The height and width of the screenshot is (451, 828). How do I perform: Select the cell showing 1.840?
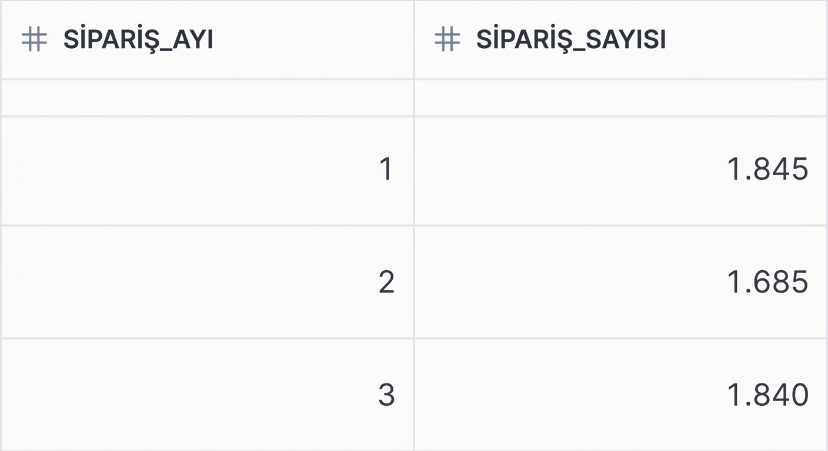click(768, 395)
